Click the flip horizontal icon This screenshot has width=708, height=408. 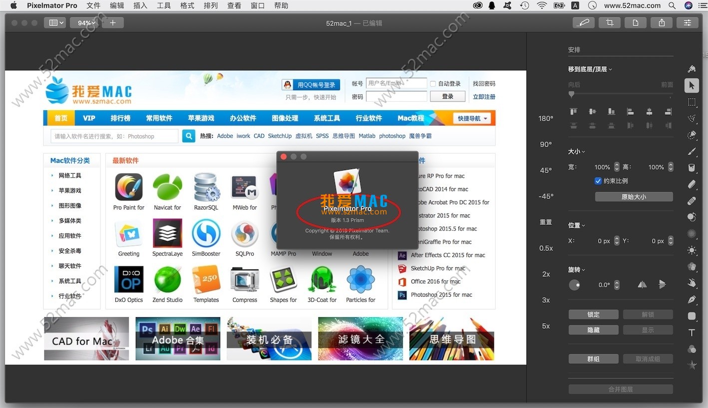642,284
